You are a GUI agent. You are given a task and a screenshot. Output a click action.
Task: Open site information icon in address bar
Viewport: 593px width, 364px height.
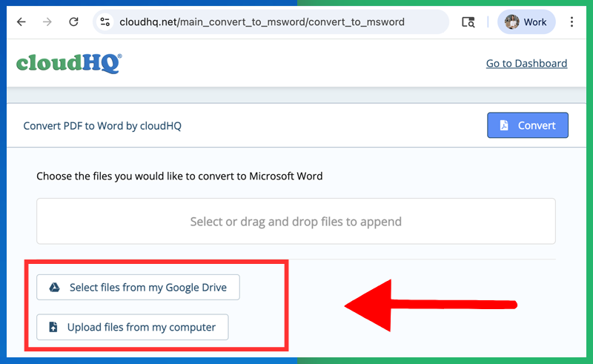point(105,22)
